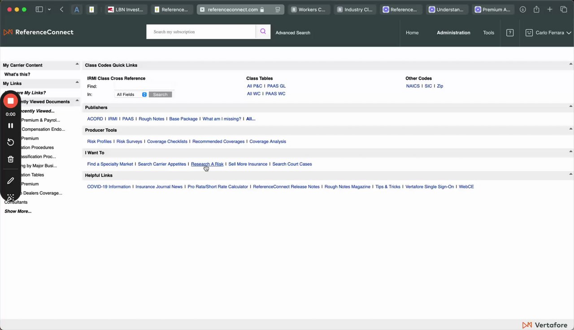Open the All Fields dropdown
574x330 pixels.
131,94
